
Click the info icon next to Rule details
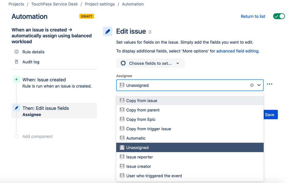click(x=16, y=52)
